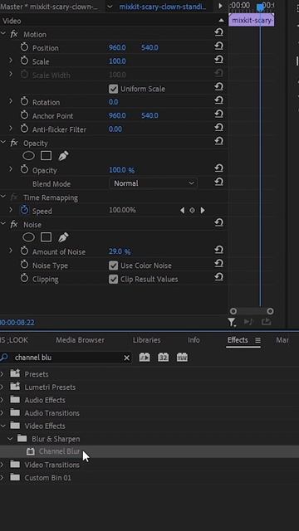Toggle Scale animation stopwatch
The width and height of the screenshot is (299, 531).
click(x=24, y=61)
